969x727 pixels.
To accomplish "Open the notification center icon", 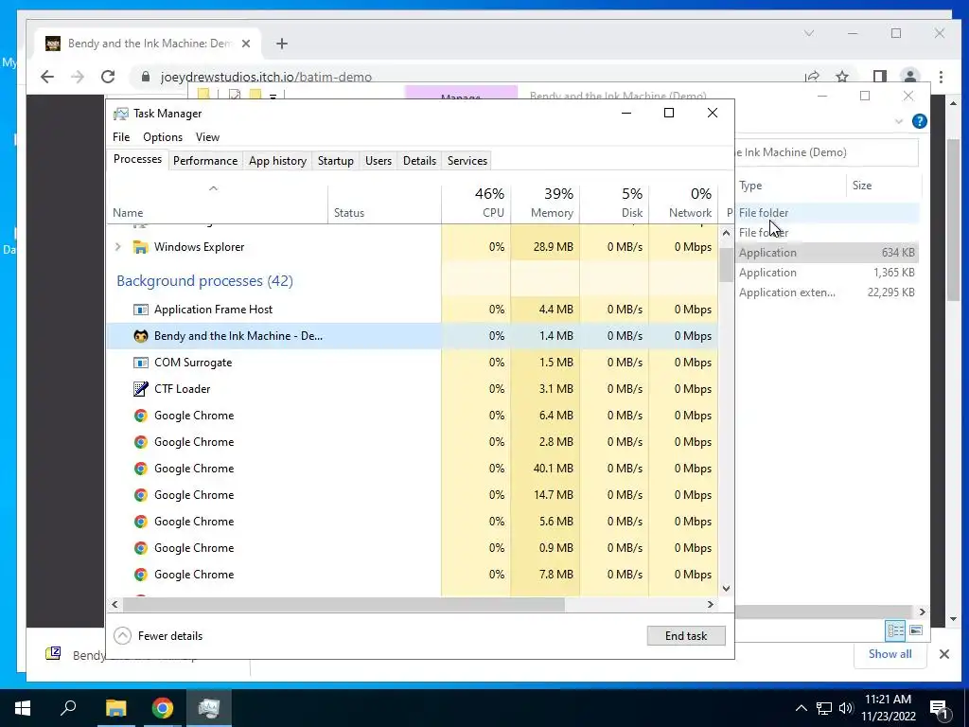I will click(939, 708).
